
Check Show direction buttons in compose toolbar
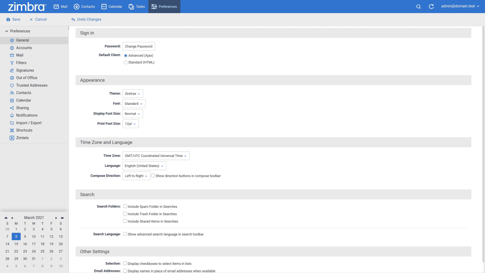(x=153, y=175)
